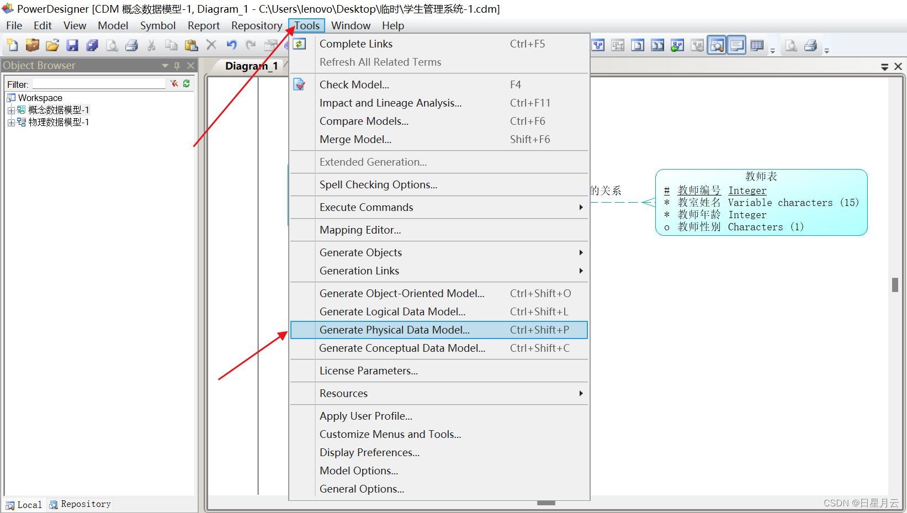Click the New Model toolbar icon
The width and height of the screenshot is (907, 513).
click(x=12, y=45)
